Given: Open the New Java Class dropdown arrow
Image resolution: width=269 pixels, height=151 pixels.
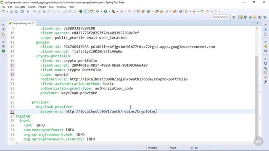Looking at the screenshot, I should (152, 11).
